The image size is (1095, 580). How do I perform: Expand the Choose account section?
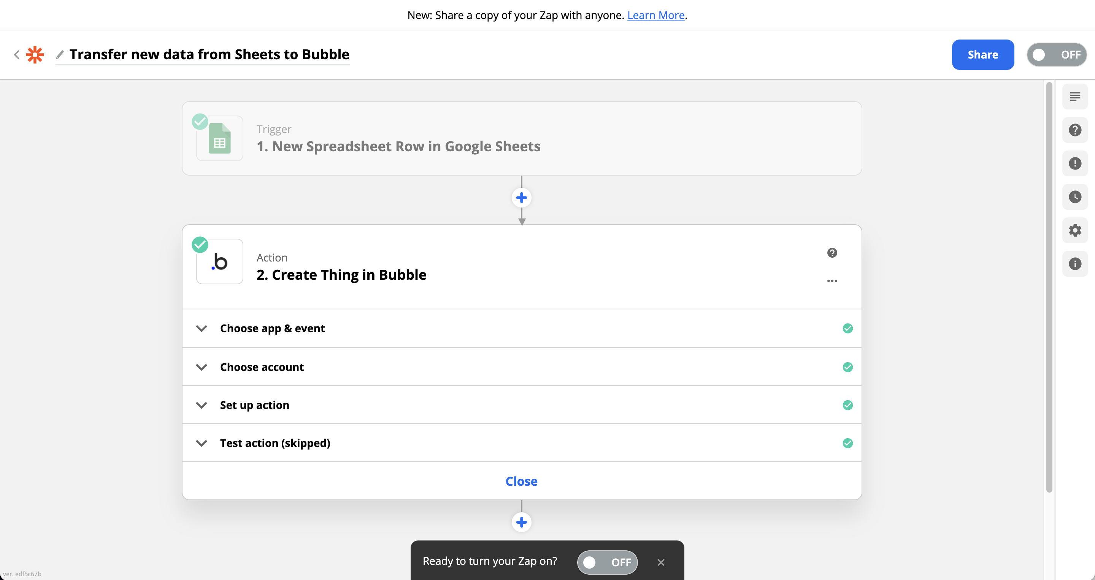point(262,367)
